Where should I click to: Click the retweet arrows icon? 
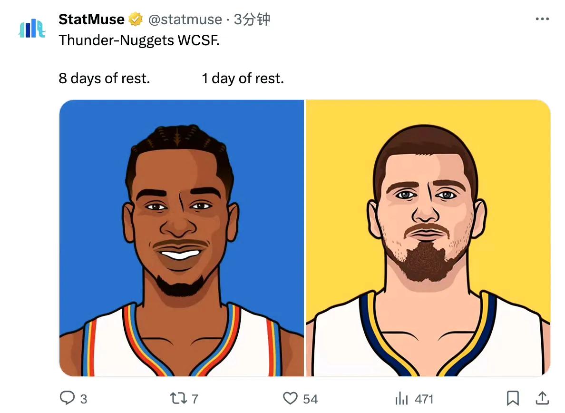(179, 398)
